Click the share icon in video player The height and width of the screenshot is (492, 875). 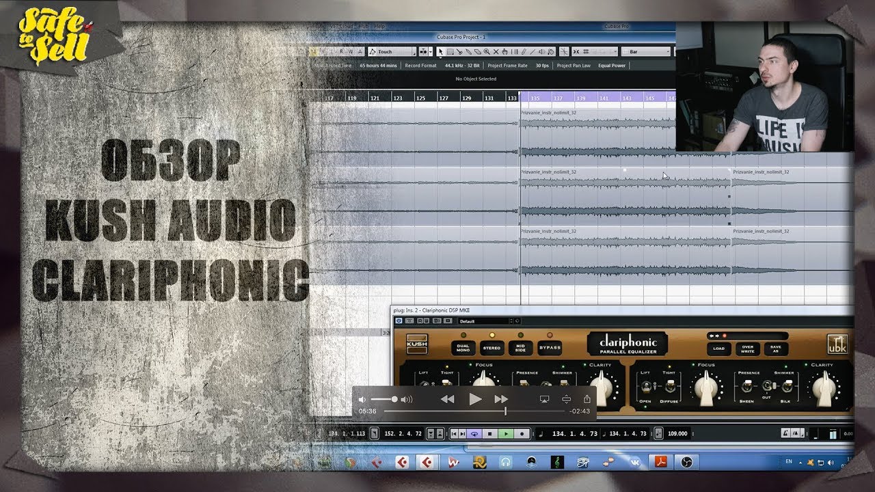(x=587, y=399)
